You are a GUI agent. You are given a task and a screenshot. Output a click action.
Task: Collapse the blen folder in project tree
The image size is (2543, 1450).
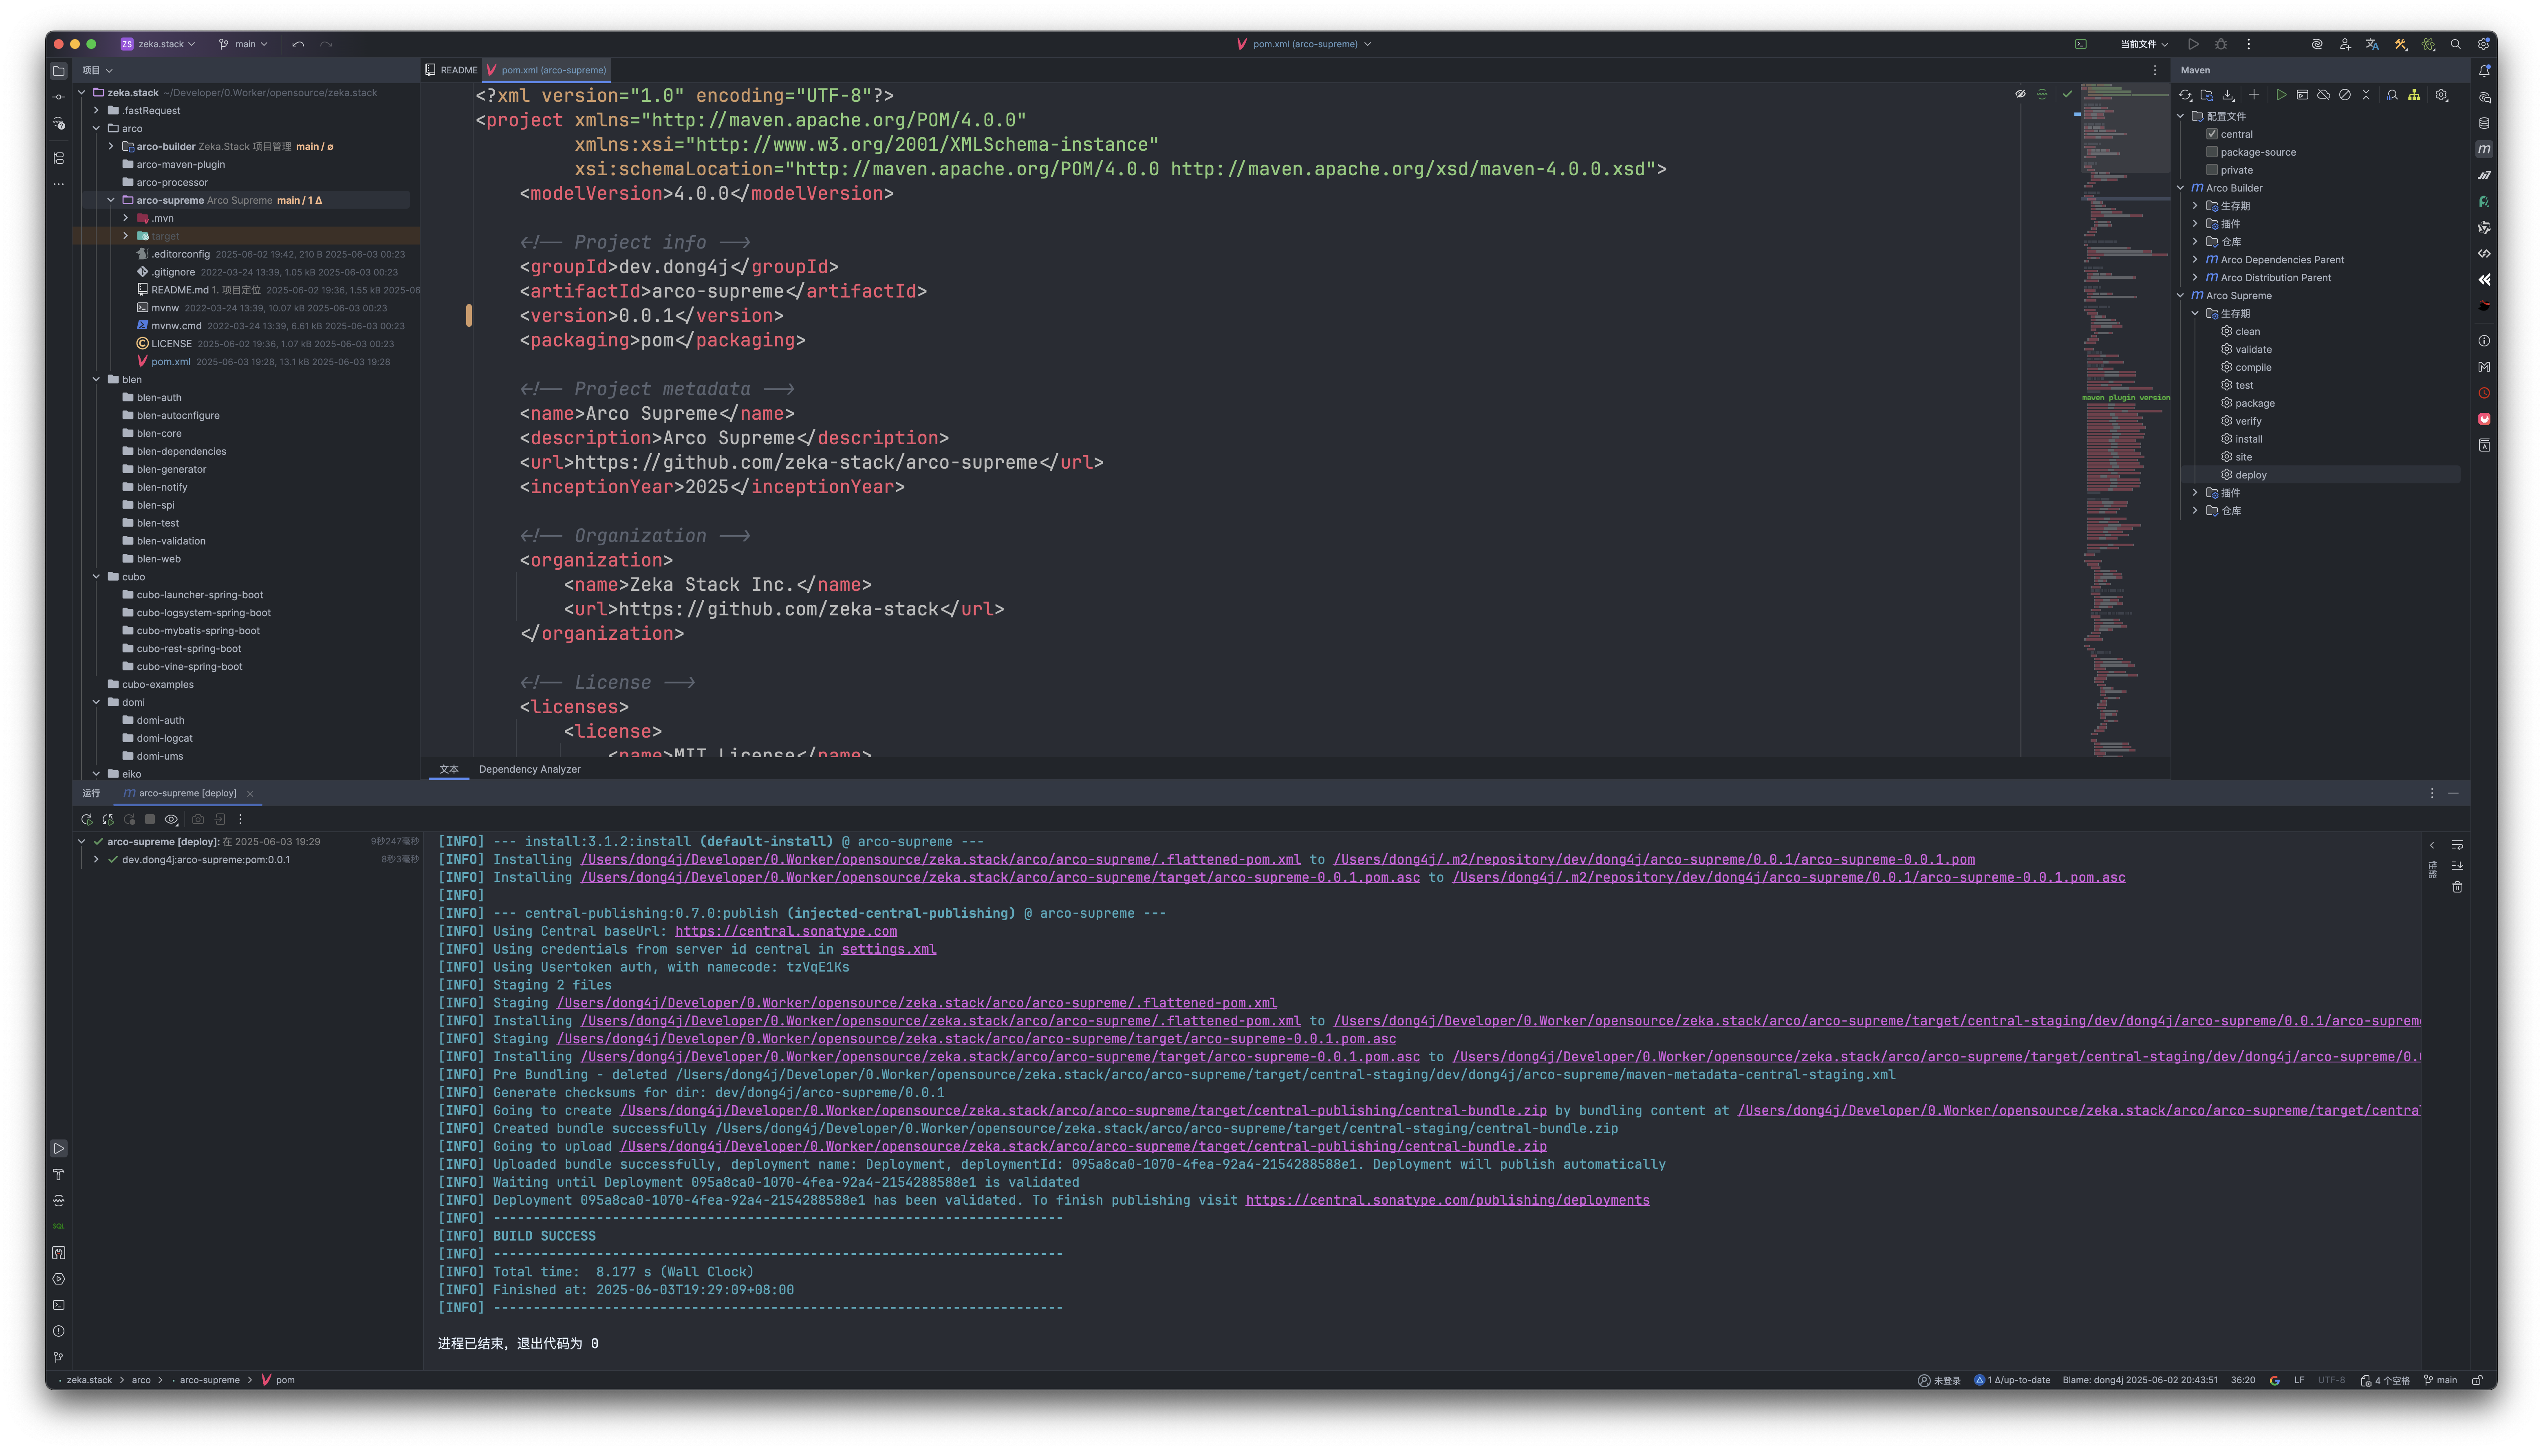97,379
